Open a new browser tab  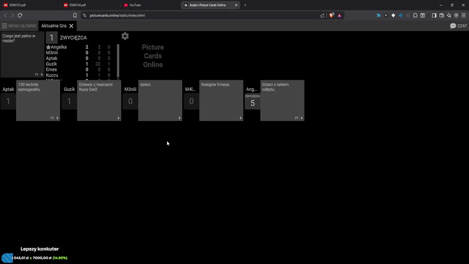(x=245, y=5)
